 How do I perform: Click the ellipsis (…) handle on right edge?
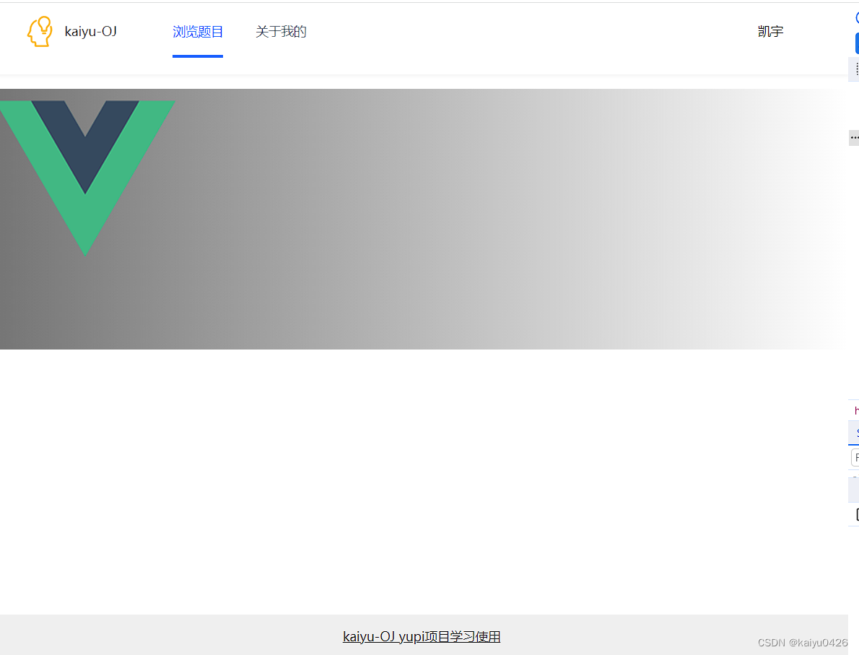(x=855, y=137)
